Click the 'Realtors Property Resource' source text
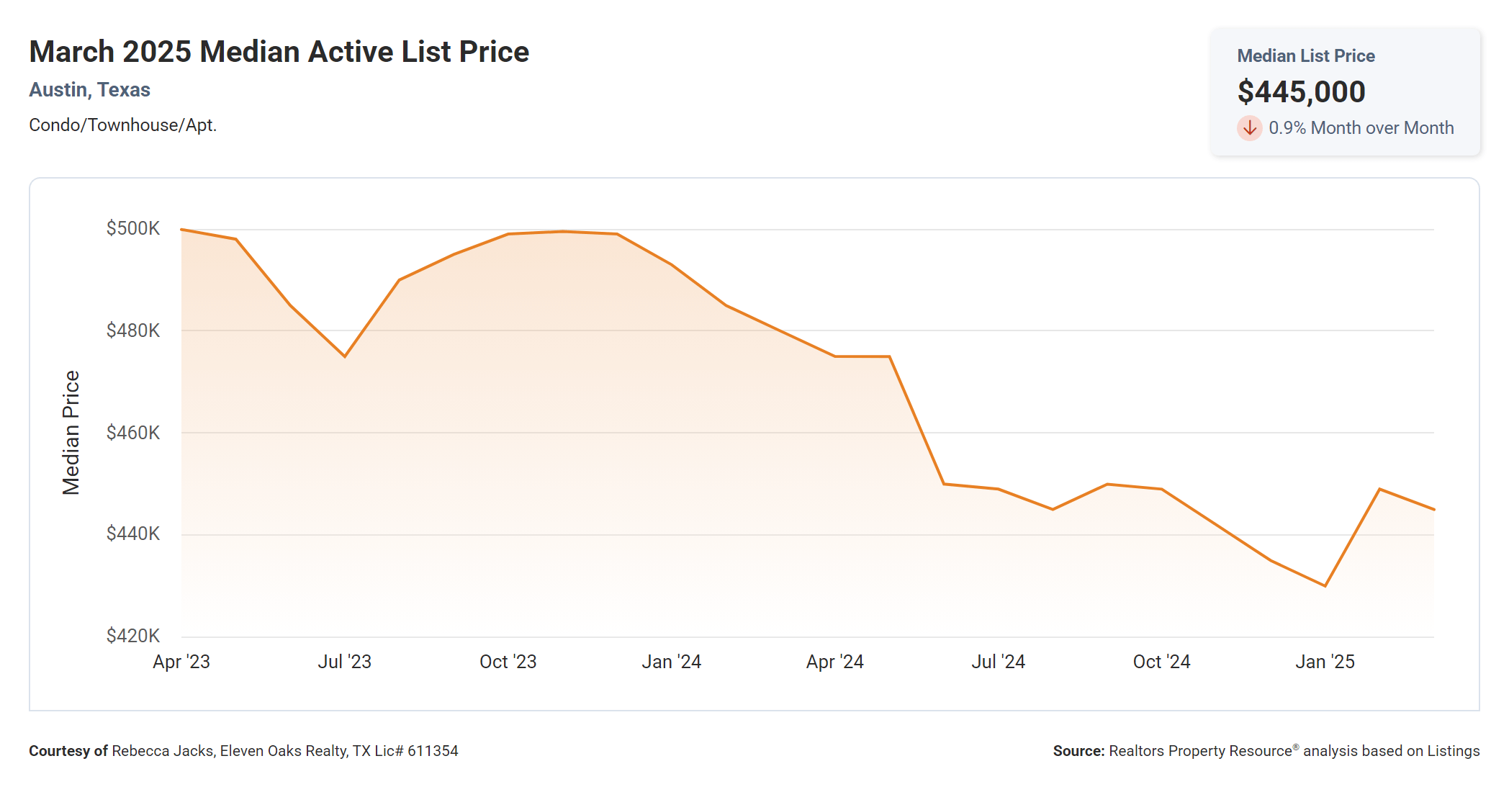Screen dimensions: 1509x792 tap(1200, 751)
